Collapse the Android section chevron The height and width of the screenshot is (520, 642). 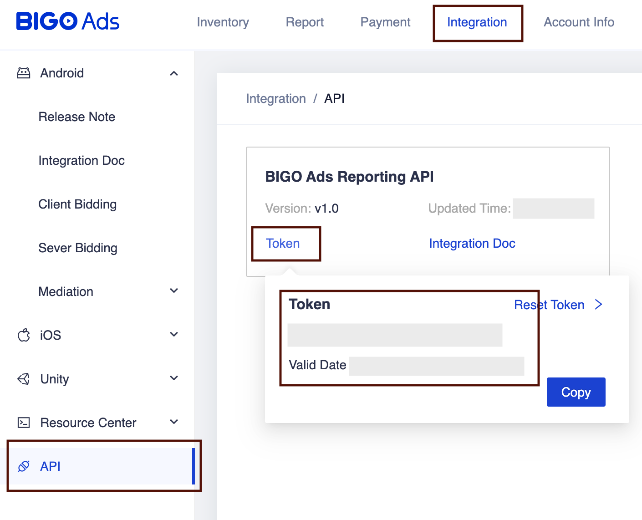(174, 73)
